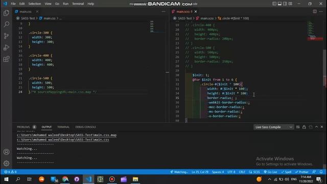
Task: Start Go Live server
Action: click(270, 172)
